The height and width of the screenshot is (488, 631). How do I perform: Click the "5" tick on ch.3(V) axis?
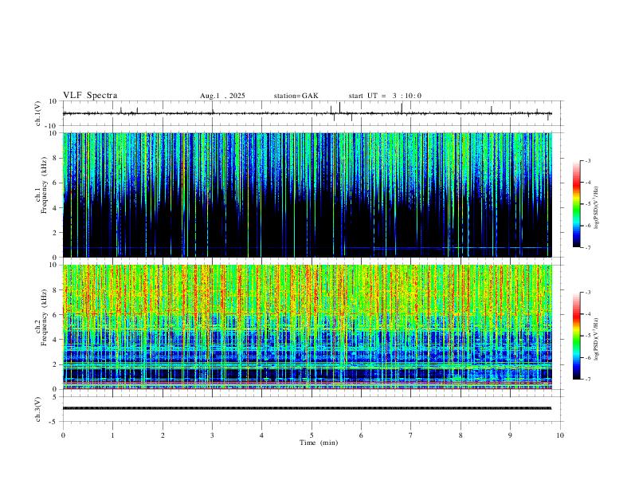[x=56, y=397]
